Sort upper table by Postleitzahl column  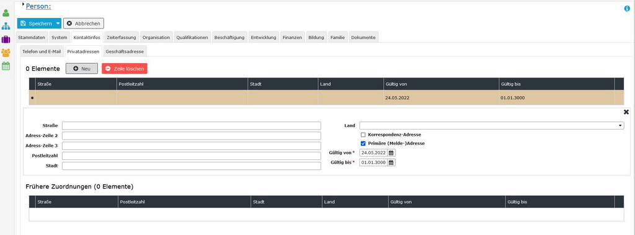(182, 84)
